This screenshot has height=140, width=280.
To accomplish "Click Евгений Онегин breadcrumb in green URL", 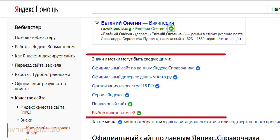I will click(150, 29).
